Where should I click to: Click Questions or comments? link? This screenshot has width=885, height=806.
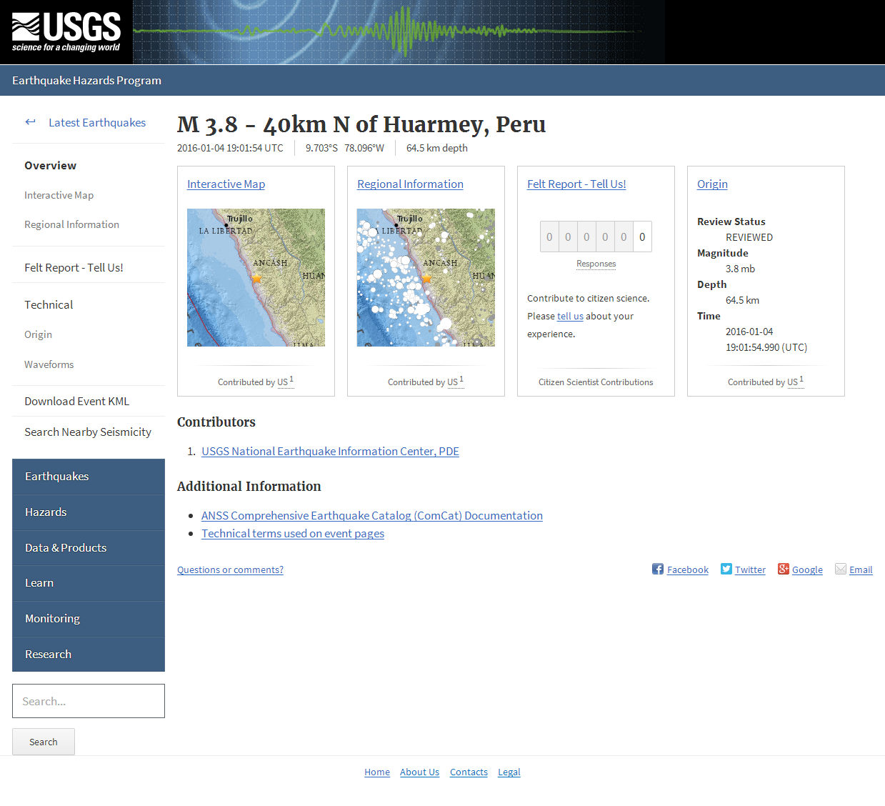point(230,569)
